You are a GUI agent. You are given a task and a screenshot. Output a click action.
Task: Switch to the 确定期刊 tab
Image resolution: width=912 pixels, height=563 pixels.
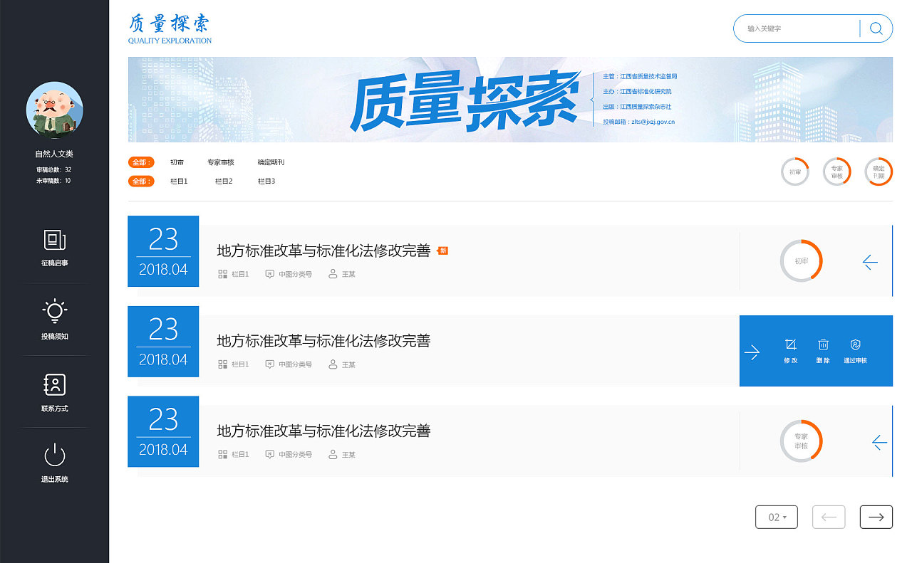(271, 162)
